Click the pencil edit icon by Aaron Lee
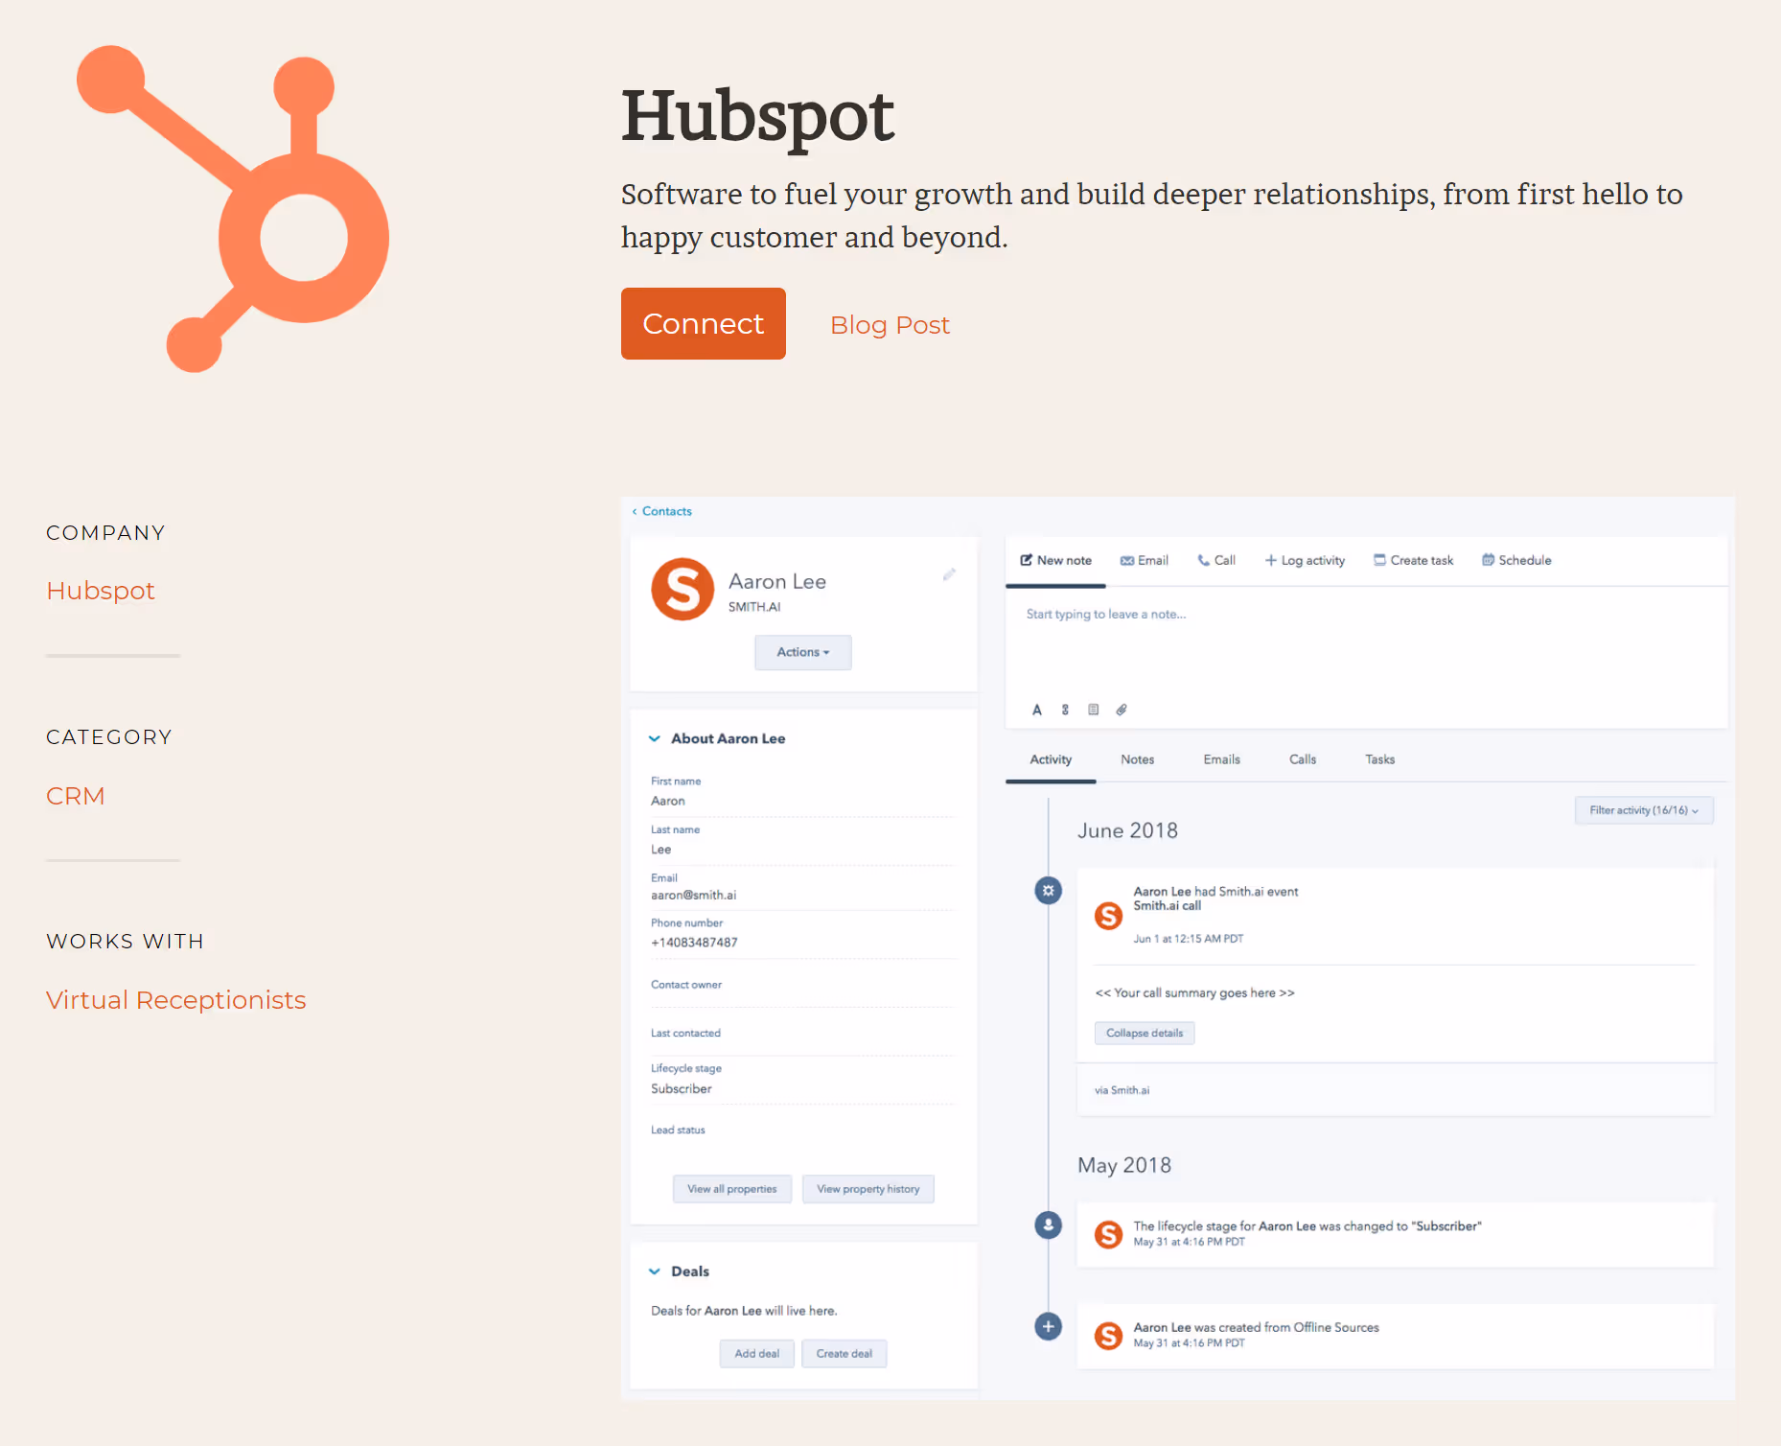Image resolution: width=1781 pixels, height=1446 pixels. point(949,574)
